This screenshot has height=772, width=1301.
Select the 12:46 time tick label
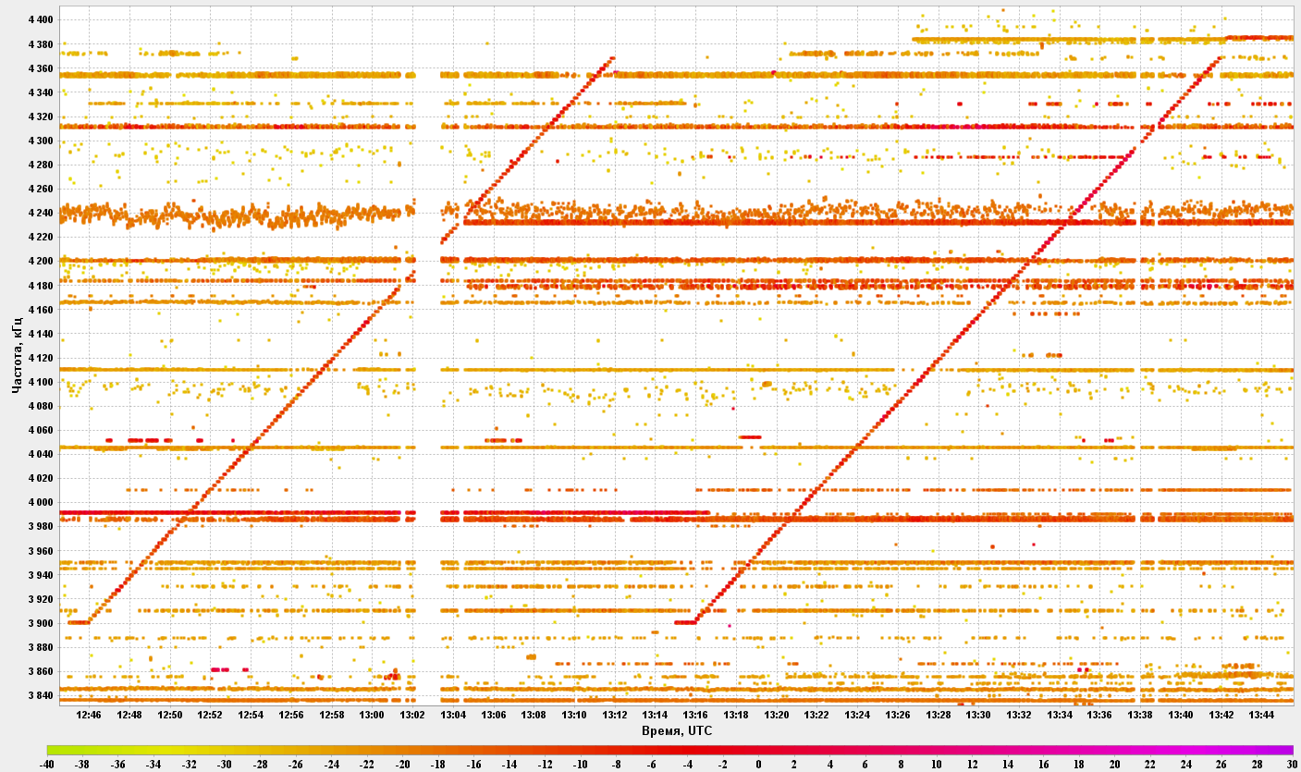[x=89, y=715]
